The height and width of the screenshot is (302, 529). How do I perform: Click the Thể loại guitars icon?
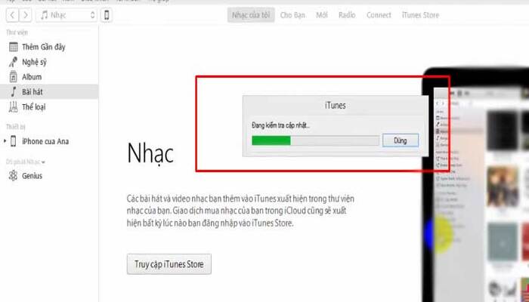tap(13, 107)
